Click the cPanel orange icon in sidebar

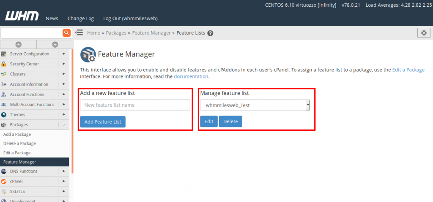(4, 182)
